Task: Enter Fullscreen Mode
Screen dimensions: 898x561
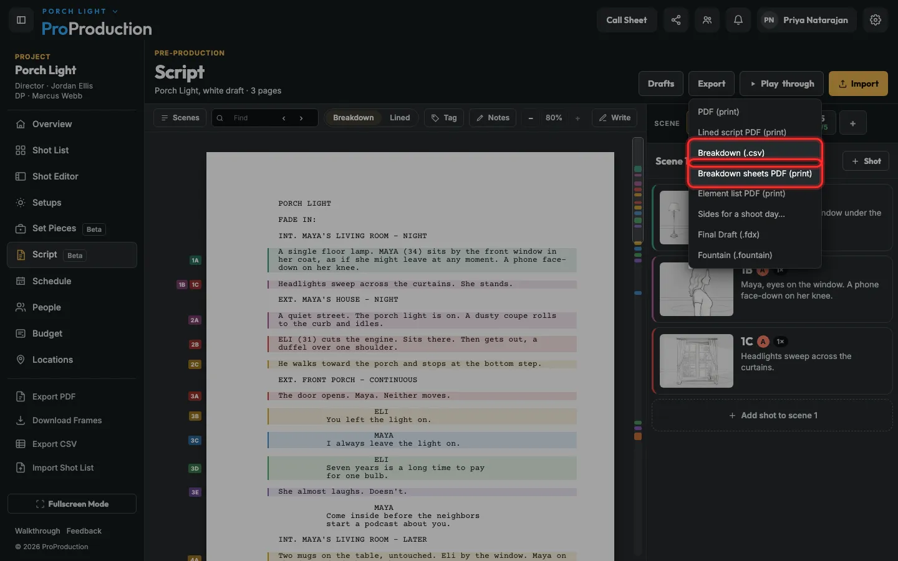Action: 72,504
